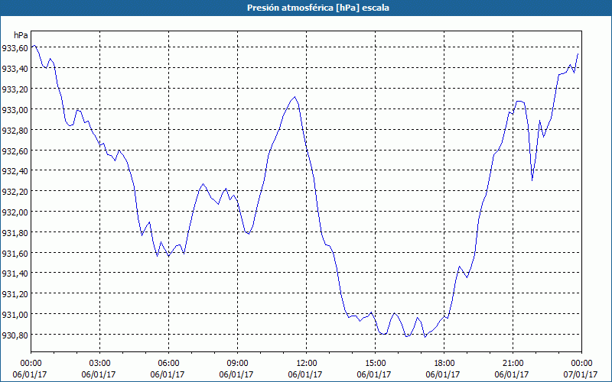Click the 18:00 time axis label
This screenshot has width=612, height=382.
pos(444,364)
